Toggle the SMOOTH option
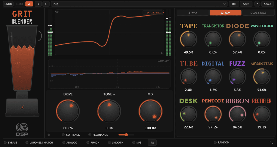This screenshot has width=277, height=147. point(116,142)
